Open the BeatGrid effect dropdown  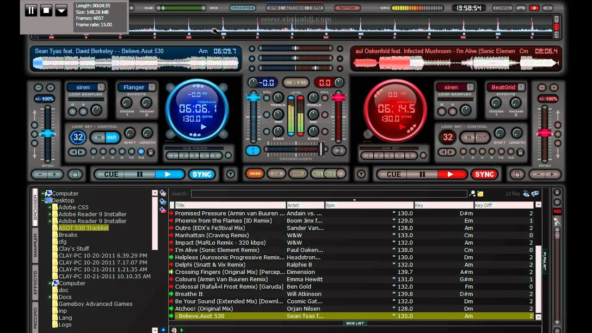[x=521, y=87]
